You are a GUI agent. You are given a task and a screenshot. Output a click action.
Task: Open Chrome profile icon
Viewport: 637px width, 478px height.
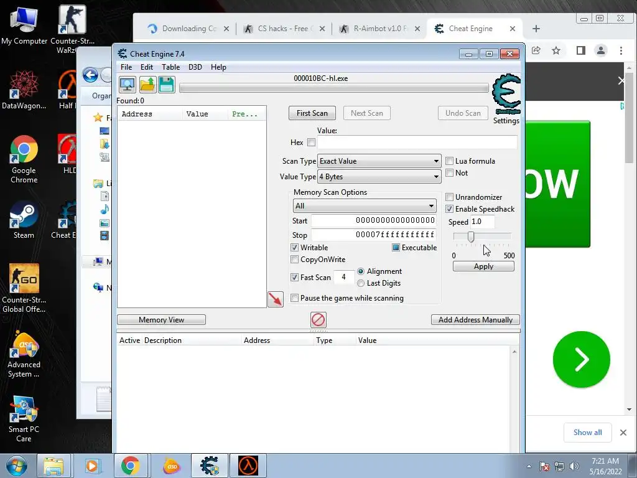pyautogui.click(x=600, y=50)
